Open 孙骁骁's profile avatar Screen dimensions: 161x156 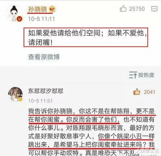point(14,14)
